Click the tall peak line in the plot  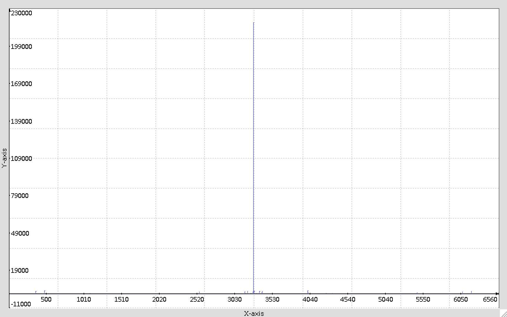[x=254, y=158]
